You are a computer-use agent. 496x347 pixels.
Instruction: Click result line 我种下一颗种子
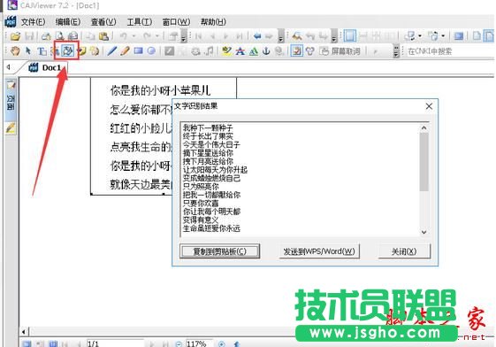coord(208,127)
